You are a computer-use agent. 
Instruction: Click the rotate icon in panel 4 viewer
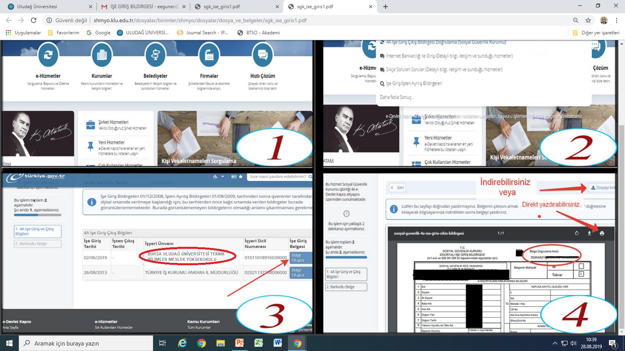point(577,233)
